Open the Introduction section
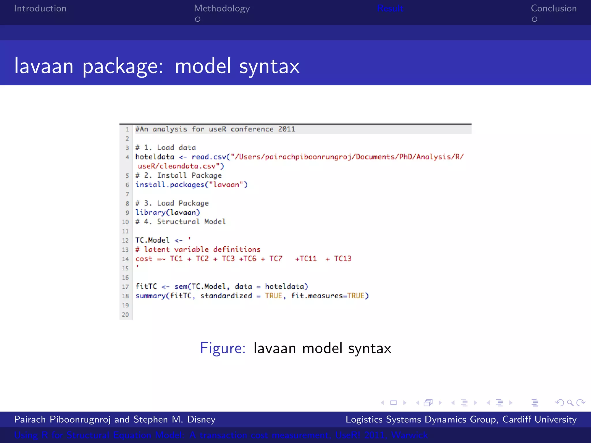This screenshot has width=591, height=443. (x=40, y=8)
